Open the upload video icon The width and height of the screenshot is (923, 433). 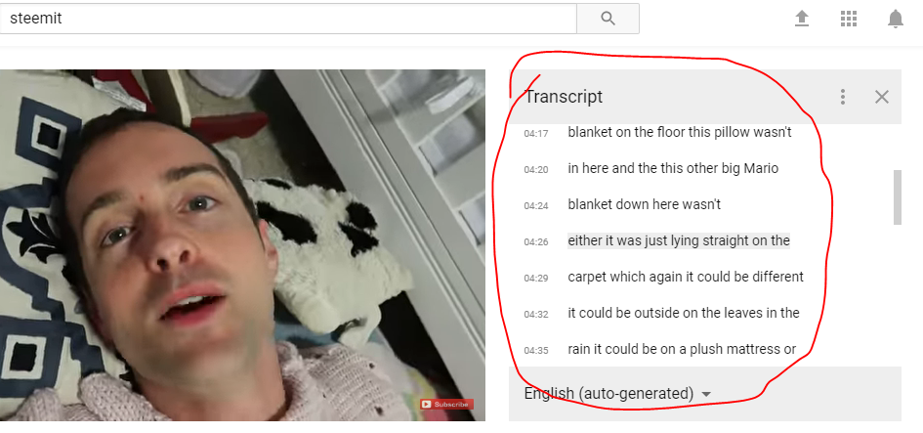point(801,19)
